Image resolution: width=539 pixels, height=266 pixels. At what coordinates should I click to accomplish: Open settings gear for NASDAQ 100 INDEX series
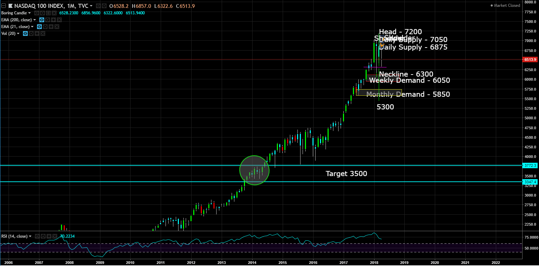point(104,6)
